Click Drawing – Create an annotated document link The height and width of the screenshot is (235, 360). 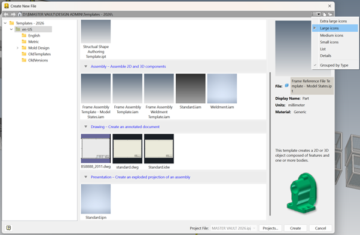coord(125,126)
